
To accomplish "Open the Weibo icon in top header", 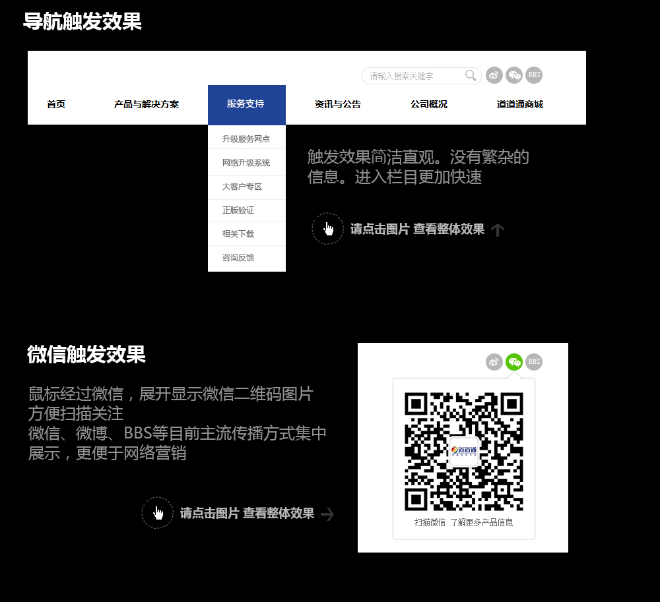I will [x=494, y=76].
